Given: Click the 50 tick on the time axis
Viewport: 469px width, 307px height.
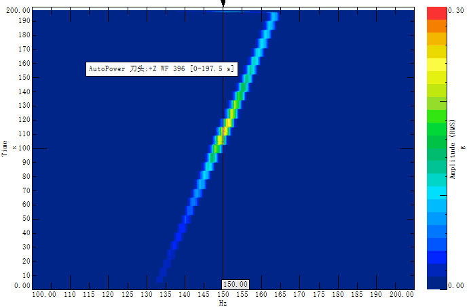Looking at the screenshot, I should 26,219.
